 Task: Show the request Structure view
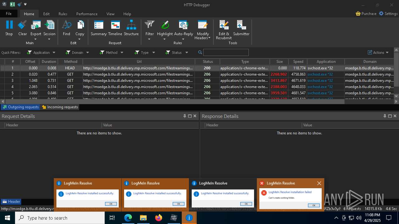click(131, 28)
